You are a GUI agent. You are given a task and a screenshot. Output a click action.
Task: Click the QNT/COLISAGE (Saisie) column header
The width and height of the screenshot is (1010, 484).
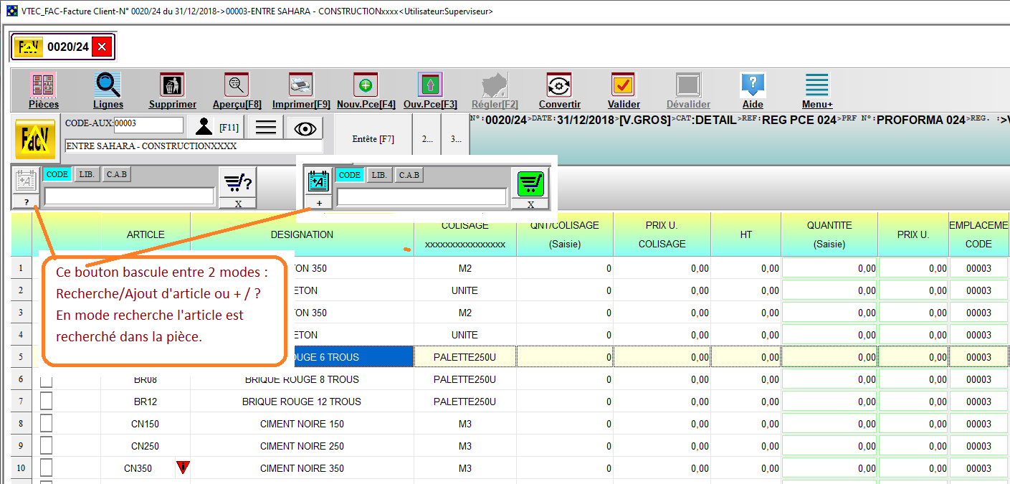tap(565, 234)
